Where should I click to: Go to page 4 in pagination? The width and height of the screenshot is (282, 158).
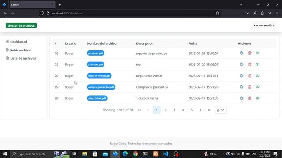183,110
